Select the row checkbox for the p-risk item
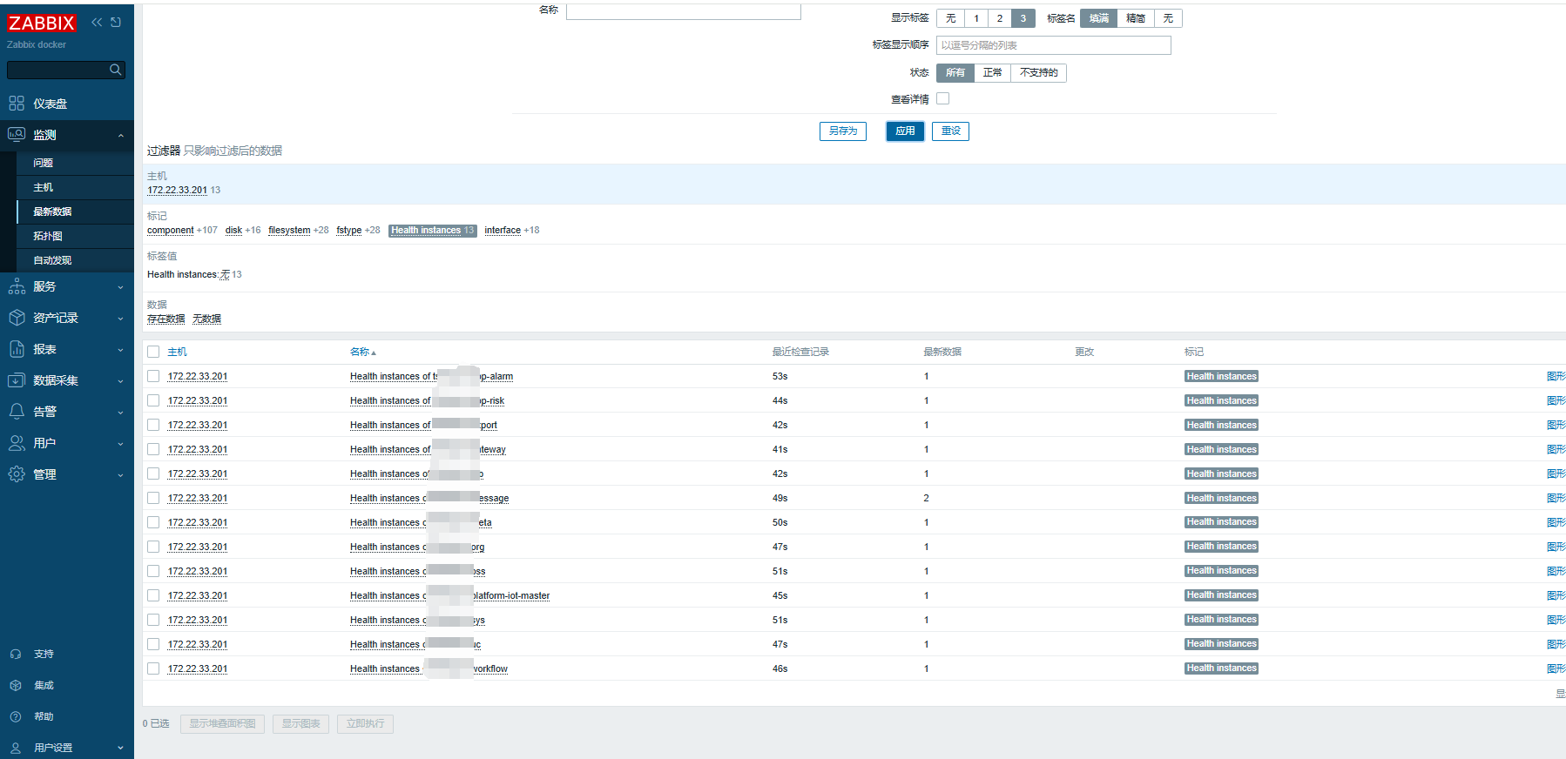 [153, 400]
